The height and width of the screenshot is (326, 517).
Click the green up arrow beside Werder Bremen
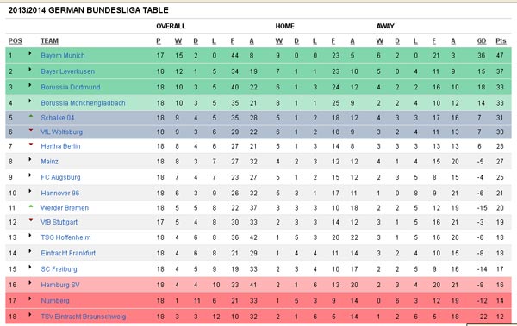click(31, 206)
